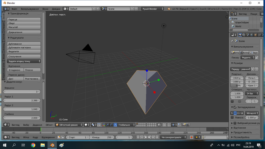Open the Об'єктний режим mode dropdown
Viewport: 265px width, 149px height.
(x=69, y=125)
